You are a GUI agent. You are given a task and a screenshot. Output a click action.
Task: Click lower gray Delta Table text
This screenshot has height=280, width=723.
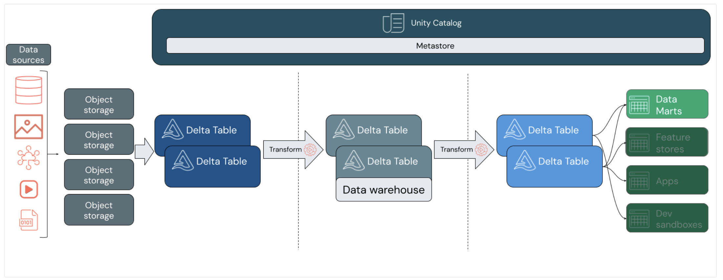[393, 161]
